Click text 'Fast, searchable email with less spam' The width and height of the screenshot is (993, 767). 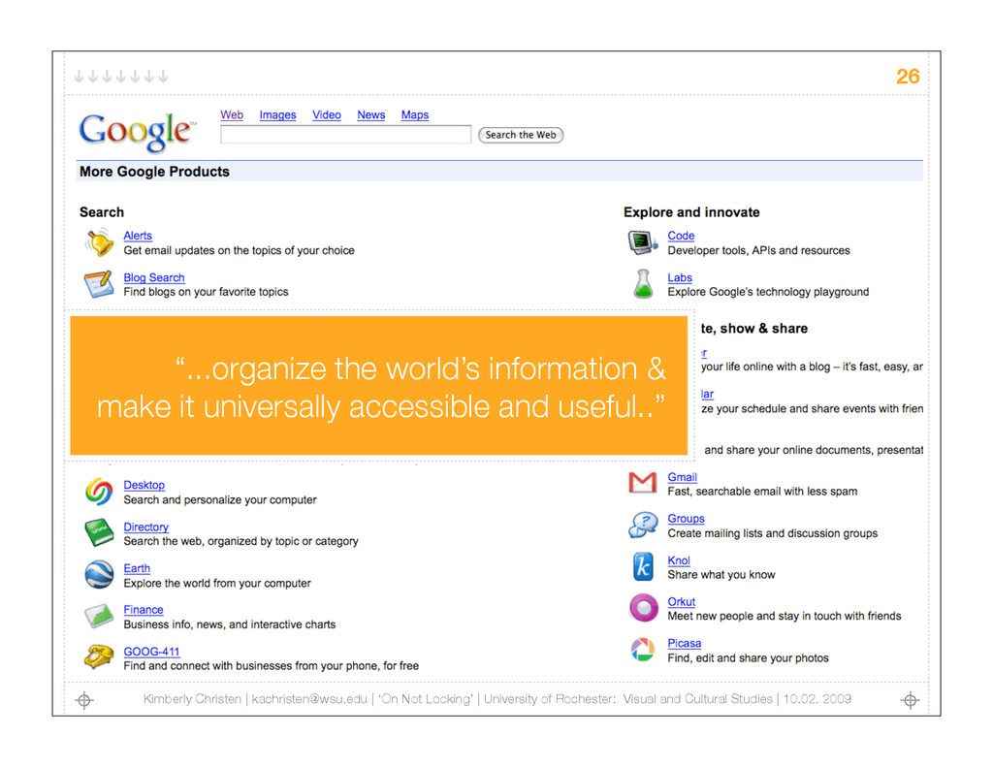click(x=762, y=492)
